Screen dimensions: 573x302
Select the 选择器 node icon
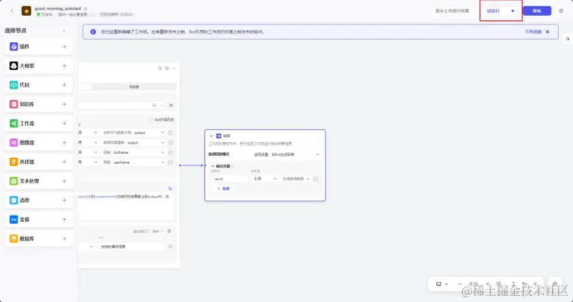tap(14, 162)
